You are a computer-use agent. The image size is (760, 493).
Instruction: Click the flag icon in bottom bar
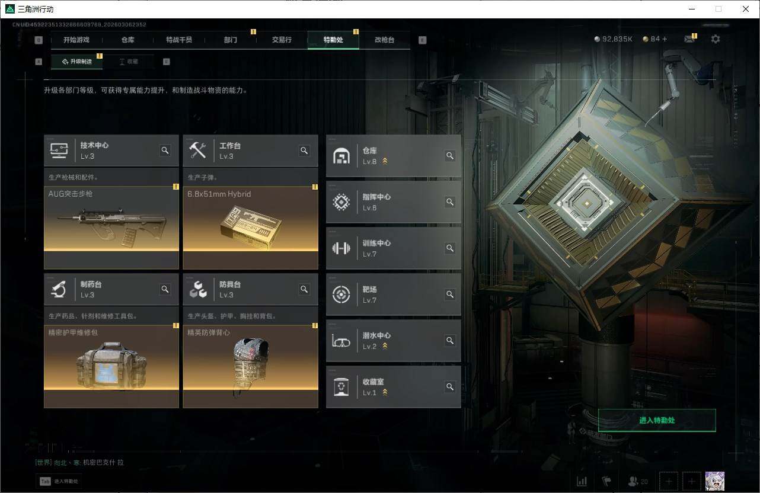point(606,481)
